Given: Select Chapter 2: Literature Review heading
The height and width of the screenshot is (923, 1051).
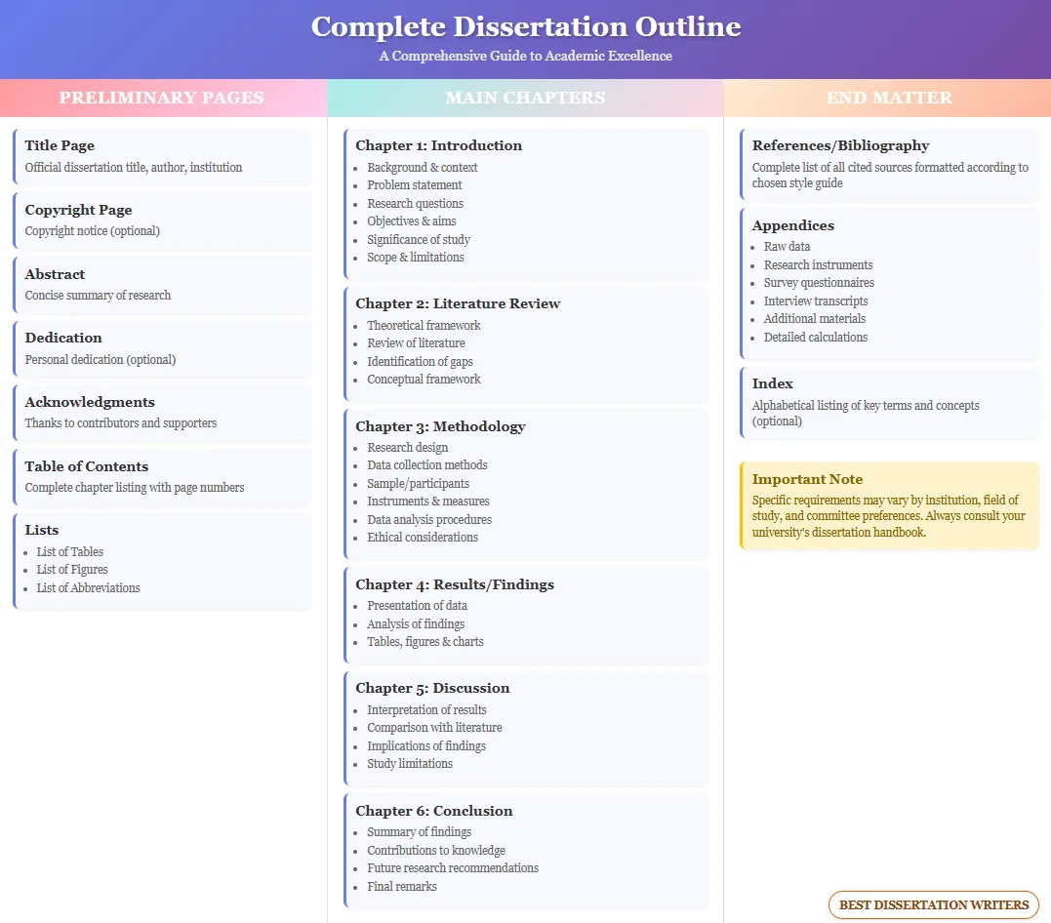Looking at the screenshot, I should pyautogui.click(x=458, y=303).
